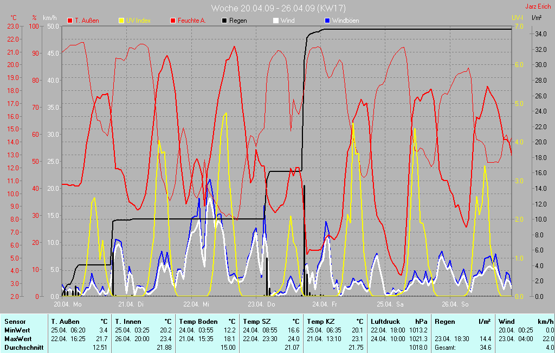Click the blue Windböen legend swatch
The width and height of the screenshot is (555, 353).
coord(327,21)
